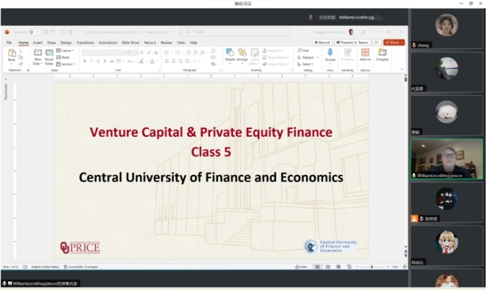
Task: Open the Shapes gallery
Action: (230, 54)
